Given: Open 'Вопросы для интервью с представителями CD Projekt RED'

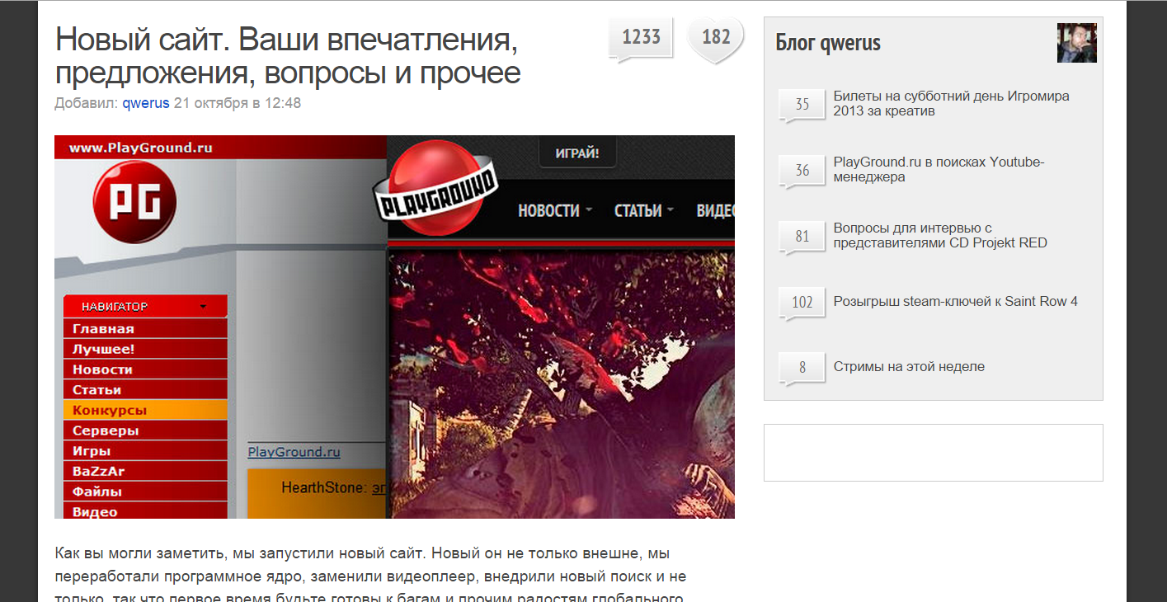Looking at the screenshot, I should tap(940, 235).
